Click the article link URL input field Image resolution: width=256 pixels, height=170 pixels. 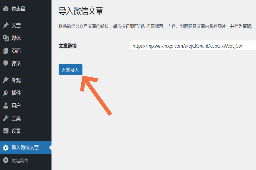188,46
